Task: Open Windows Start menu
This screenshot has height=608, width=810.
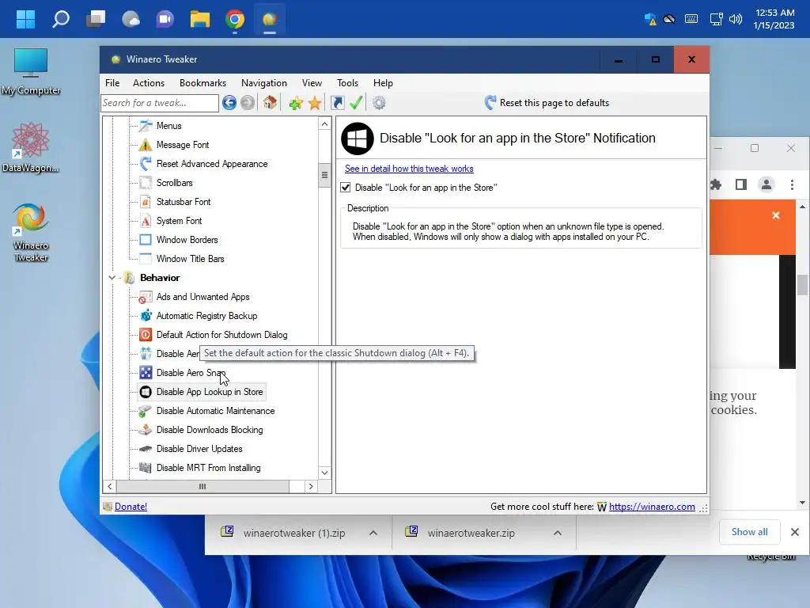Action: tap(25, 20)
